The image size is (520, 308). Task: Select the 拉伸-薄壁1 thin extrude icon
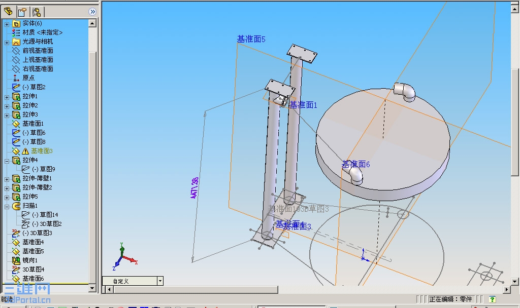[16, 178]
